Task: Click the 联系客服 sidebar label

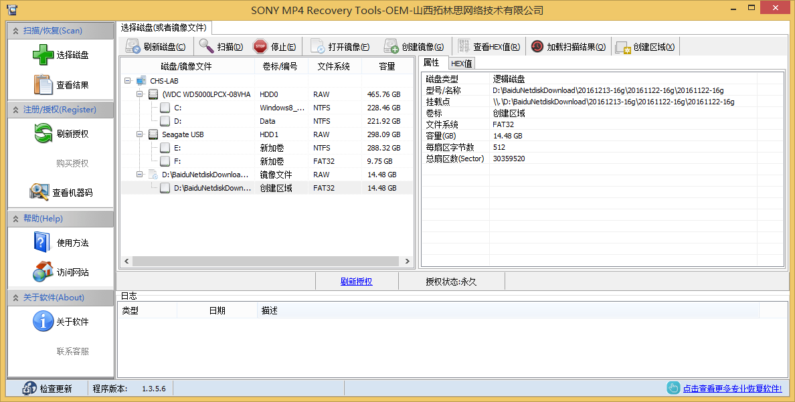Action: point(72,351)
